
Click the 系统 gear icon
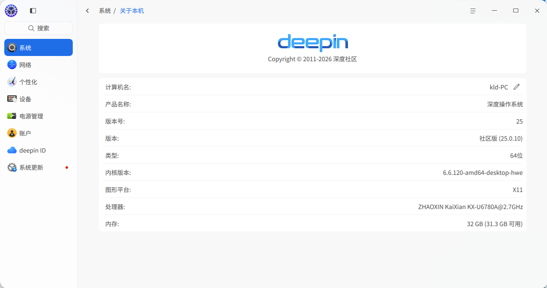coord(12,47)
